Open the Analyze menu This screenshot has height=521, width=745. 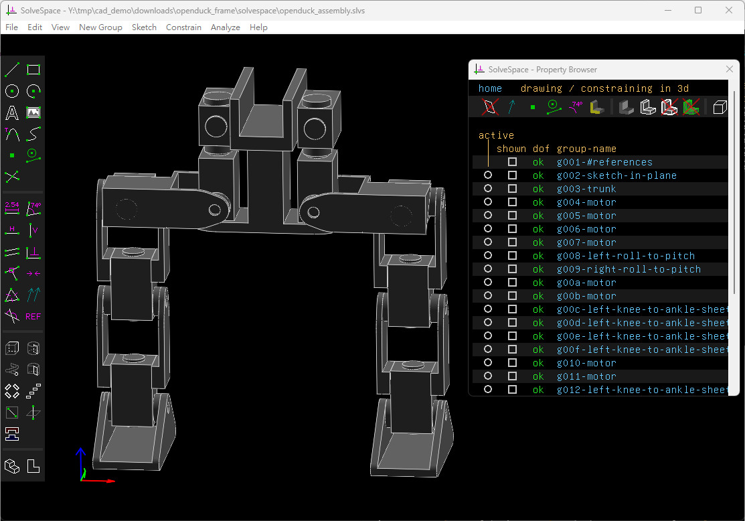tap(225, 27)
